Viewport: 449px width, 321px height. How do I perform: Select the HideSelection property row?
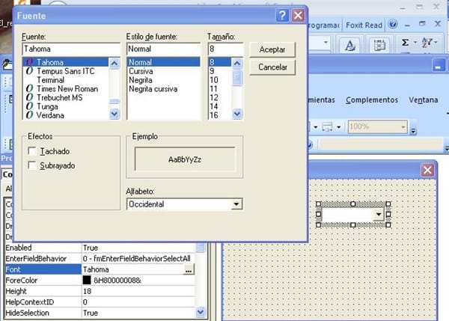coord(100,313)
